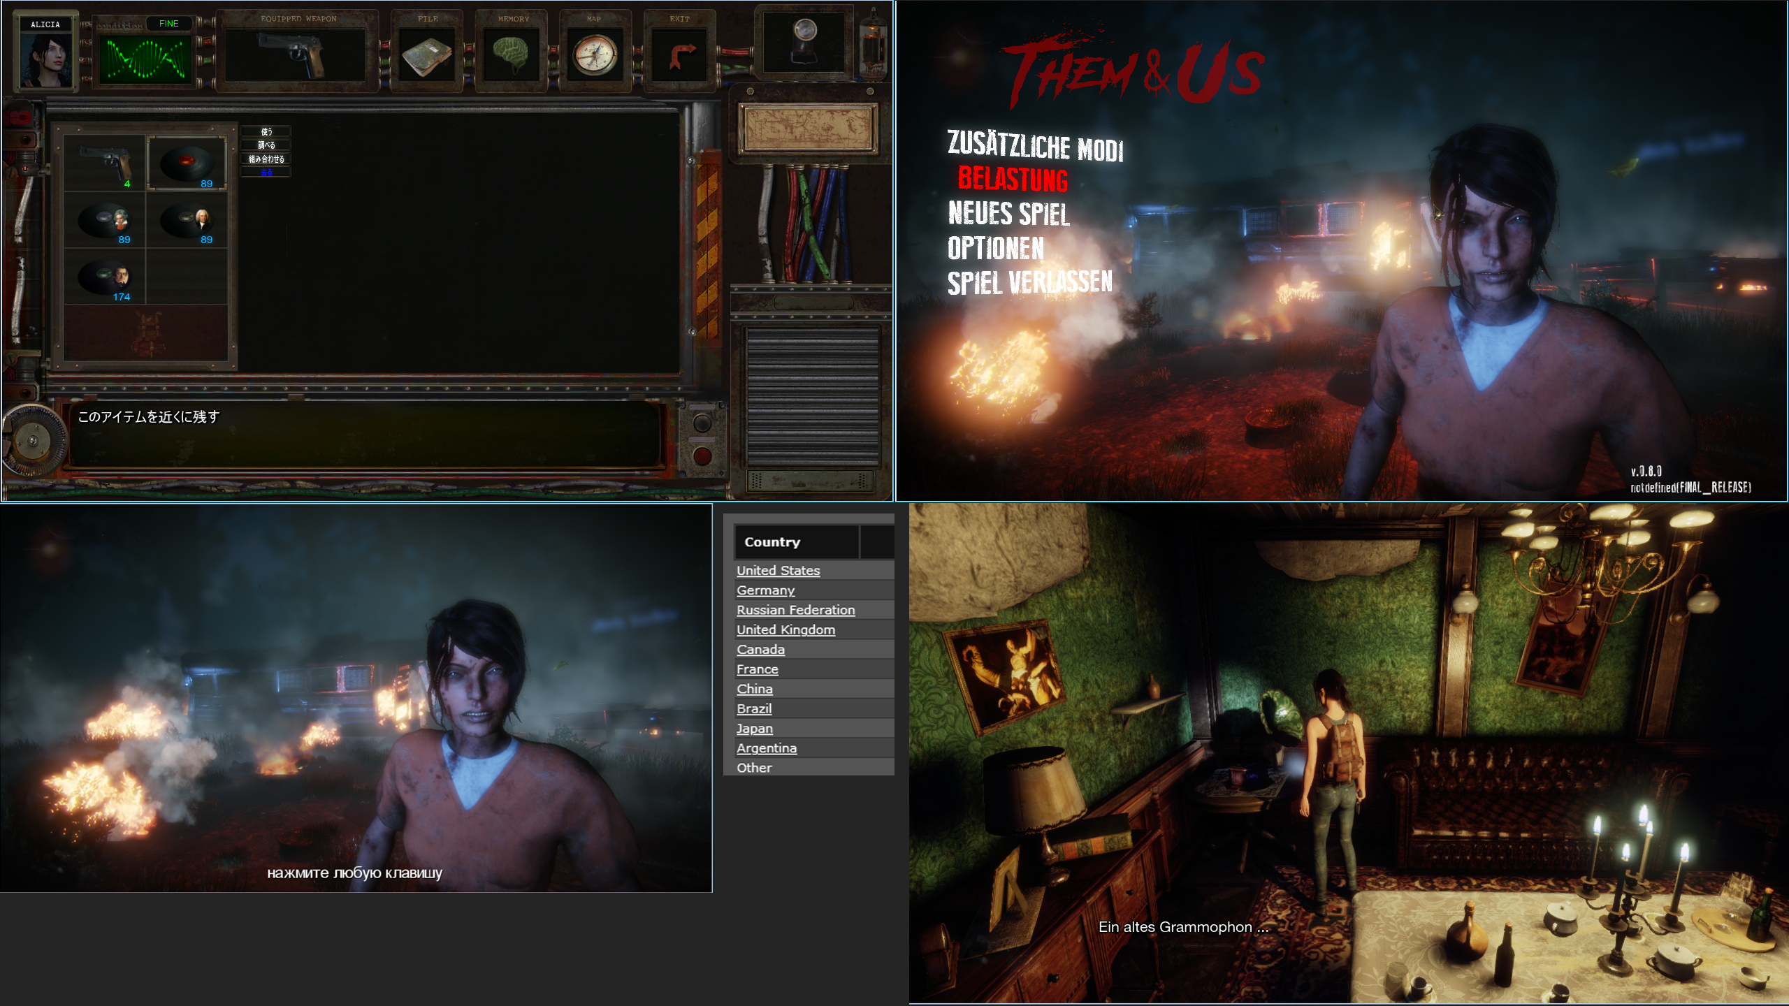This screenshot has height=1006, width=1789.
Task: Select the handgun in the inventory grid
Action: [105, 163]
